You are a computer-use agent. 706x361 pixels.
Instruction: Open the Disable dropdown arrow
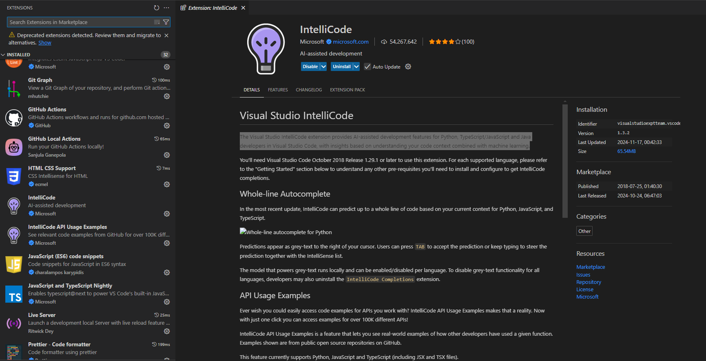(x=323, y=66)
